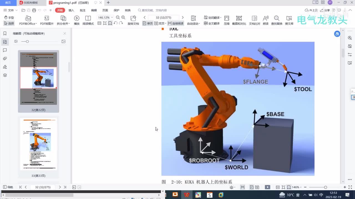Jump to first page in status bar
The image size is (355, 199).
(x=21, y=187)
